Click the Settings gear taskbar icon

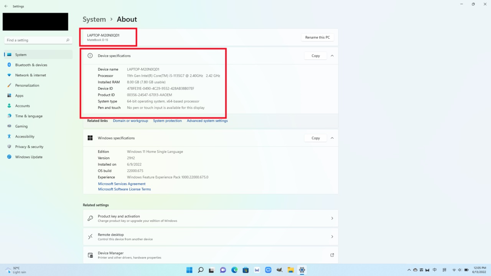coord(302,270)
